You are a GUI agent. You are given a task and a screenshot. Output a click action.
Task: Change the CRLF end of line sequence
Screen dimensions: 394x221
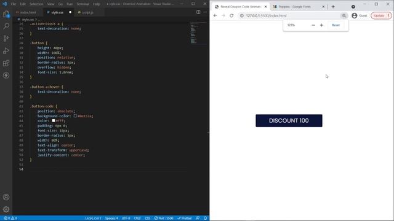coord(137,219)
